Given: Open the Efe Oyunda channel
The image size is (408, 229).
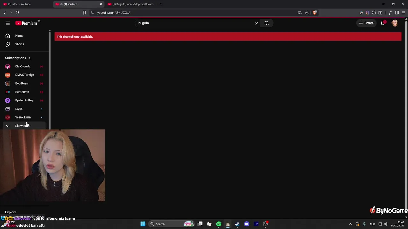Looking at the screenshot, I should [24, 66].
